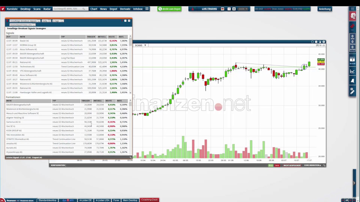The width and height of the screenshot is (360, 202).
Task: Click the News counter in right sidebar
Action: tap(352, 37)
